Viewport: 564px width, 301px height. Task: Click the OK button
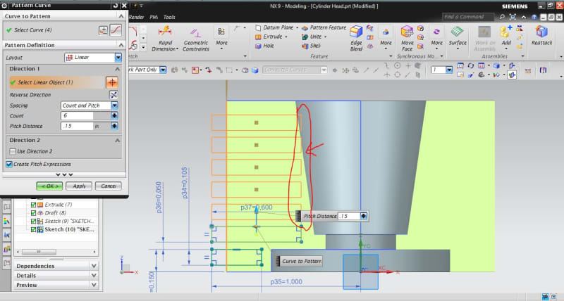point(49,186)
